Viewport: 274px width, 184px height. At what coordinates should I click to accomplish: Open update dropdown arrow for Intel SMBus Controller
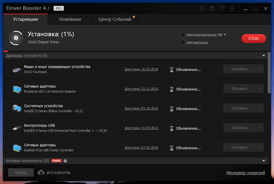coord(260,108)
